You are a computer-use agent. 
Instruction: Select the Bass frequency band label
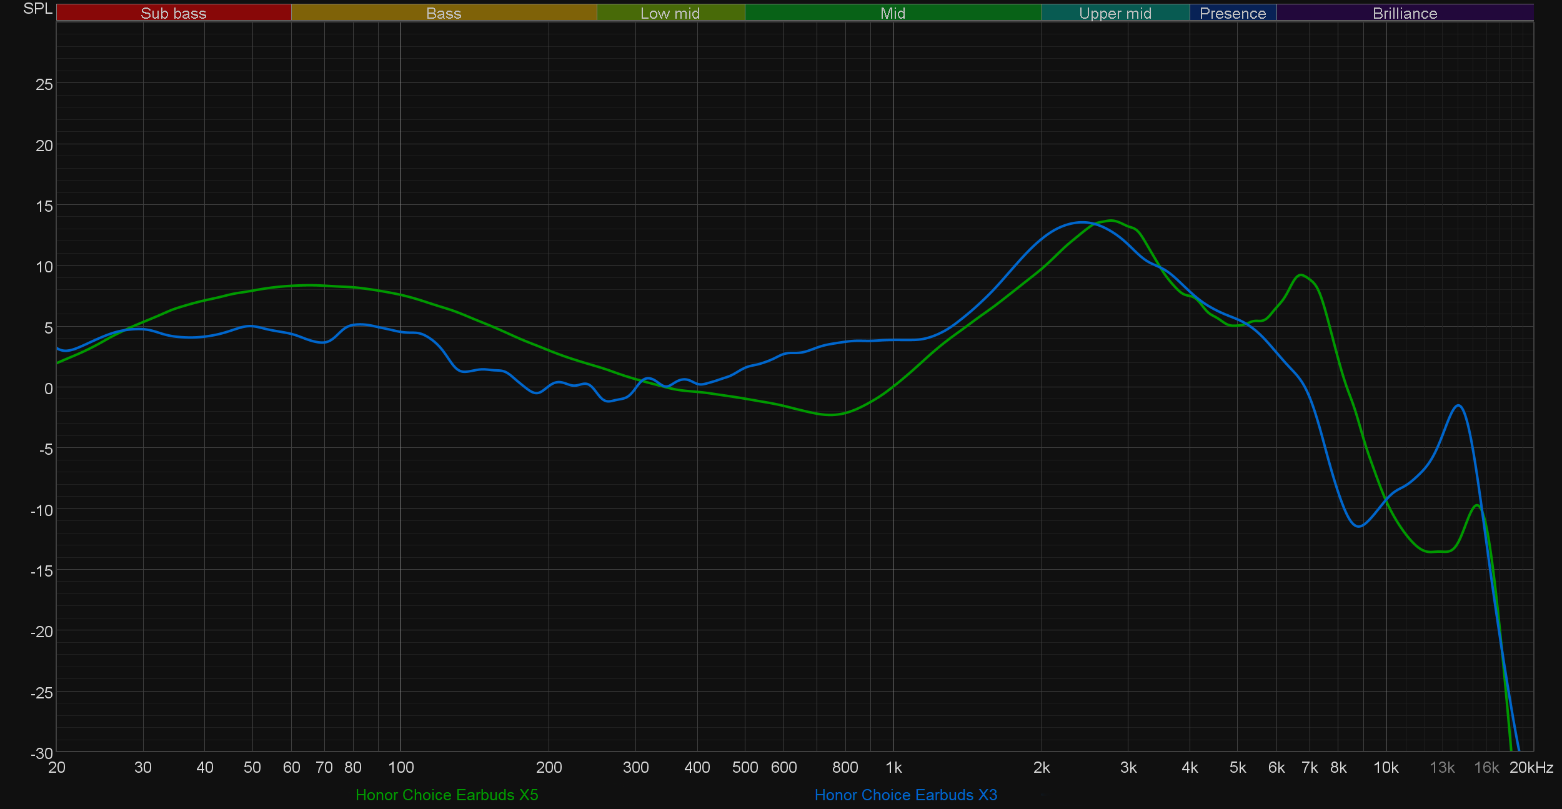pos(444,13)
